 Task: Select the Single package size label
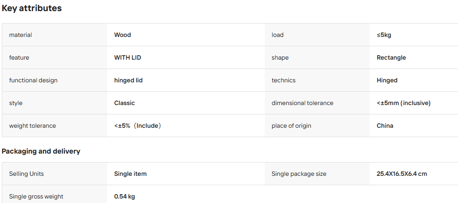pos(299,174)
